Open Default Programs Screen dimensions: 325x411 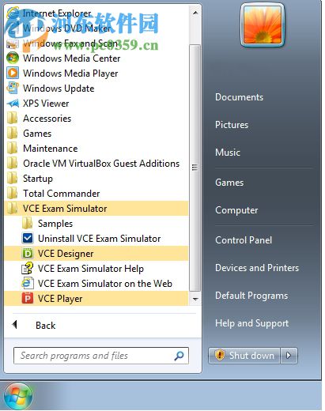[x=251, y=296]
